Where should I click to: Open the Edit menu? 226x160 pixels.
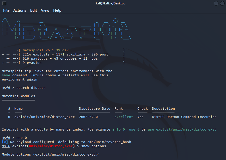point(34,10)
